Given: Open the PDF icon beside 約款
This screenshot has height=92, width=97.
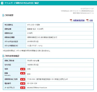Looking at the screenshot, I should tap(88, 20).
